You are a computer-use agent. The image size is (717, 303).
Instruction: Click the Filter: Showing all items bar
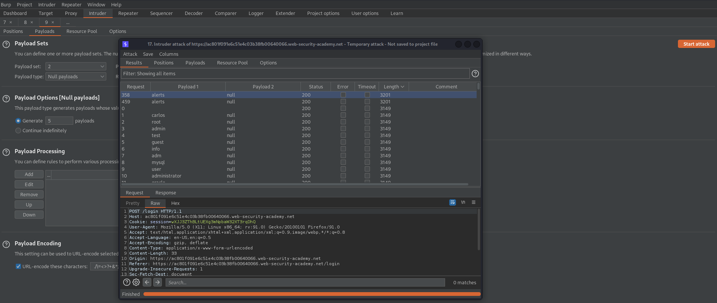click(295, 73)
